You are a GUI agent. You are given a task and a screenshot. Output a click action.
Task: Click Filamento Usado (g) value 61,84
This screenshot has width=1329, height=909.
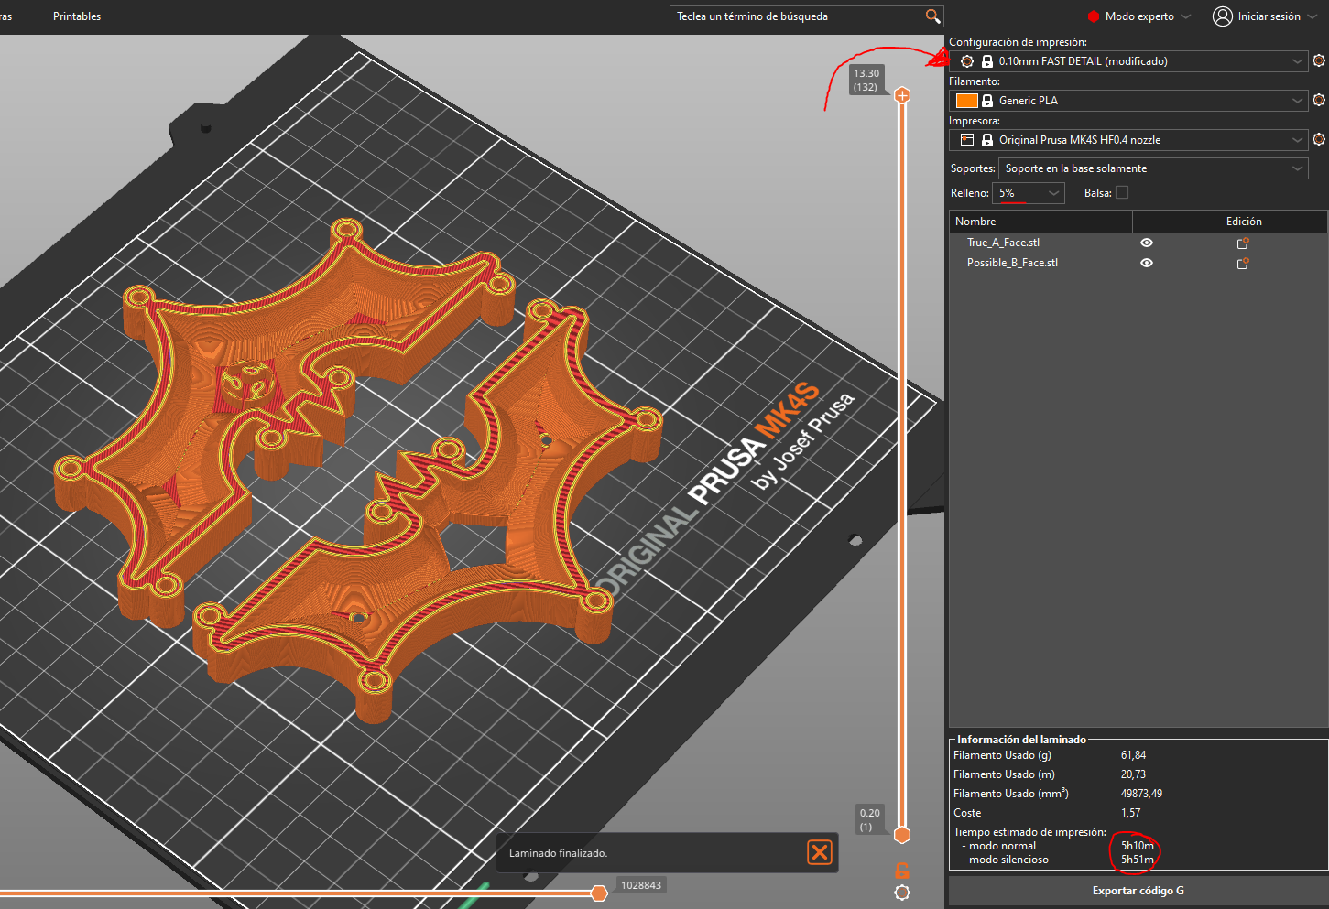pos(1133,755)
